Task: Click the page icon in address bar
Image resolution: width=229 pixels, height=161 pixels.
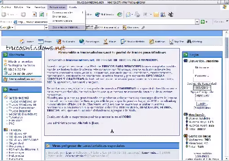Action: [15, 22]
